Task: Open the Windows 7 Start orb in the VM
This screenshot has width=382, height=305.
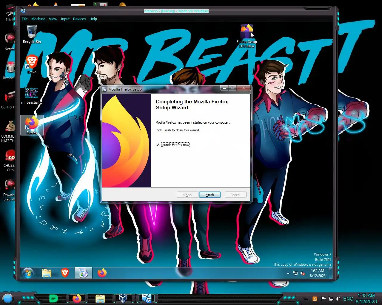Action: point(28,273)
